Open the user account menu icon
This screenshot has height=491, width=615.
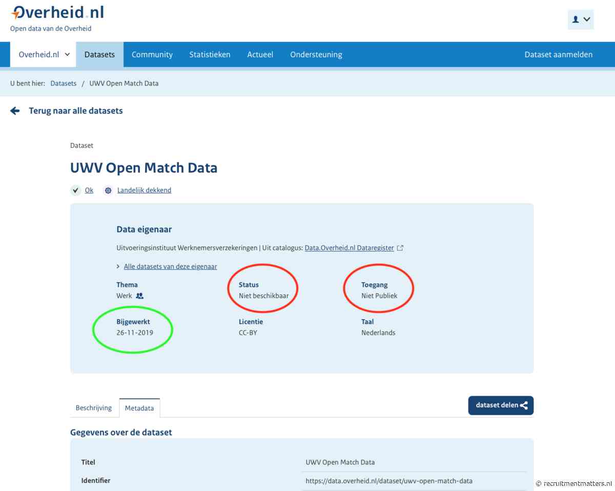pos(581,19)
